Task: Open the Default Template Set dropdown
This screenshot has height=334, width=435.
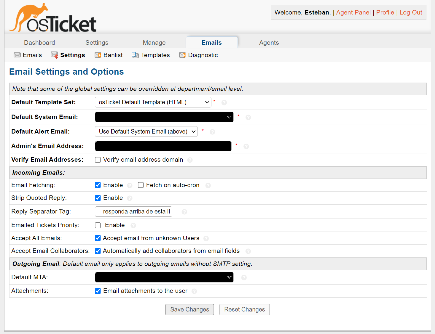Action: [153, 102]
